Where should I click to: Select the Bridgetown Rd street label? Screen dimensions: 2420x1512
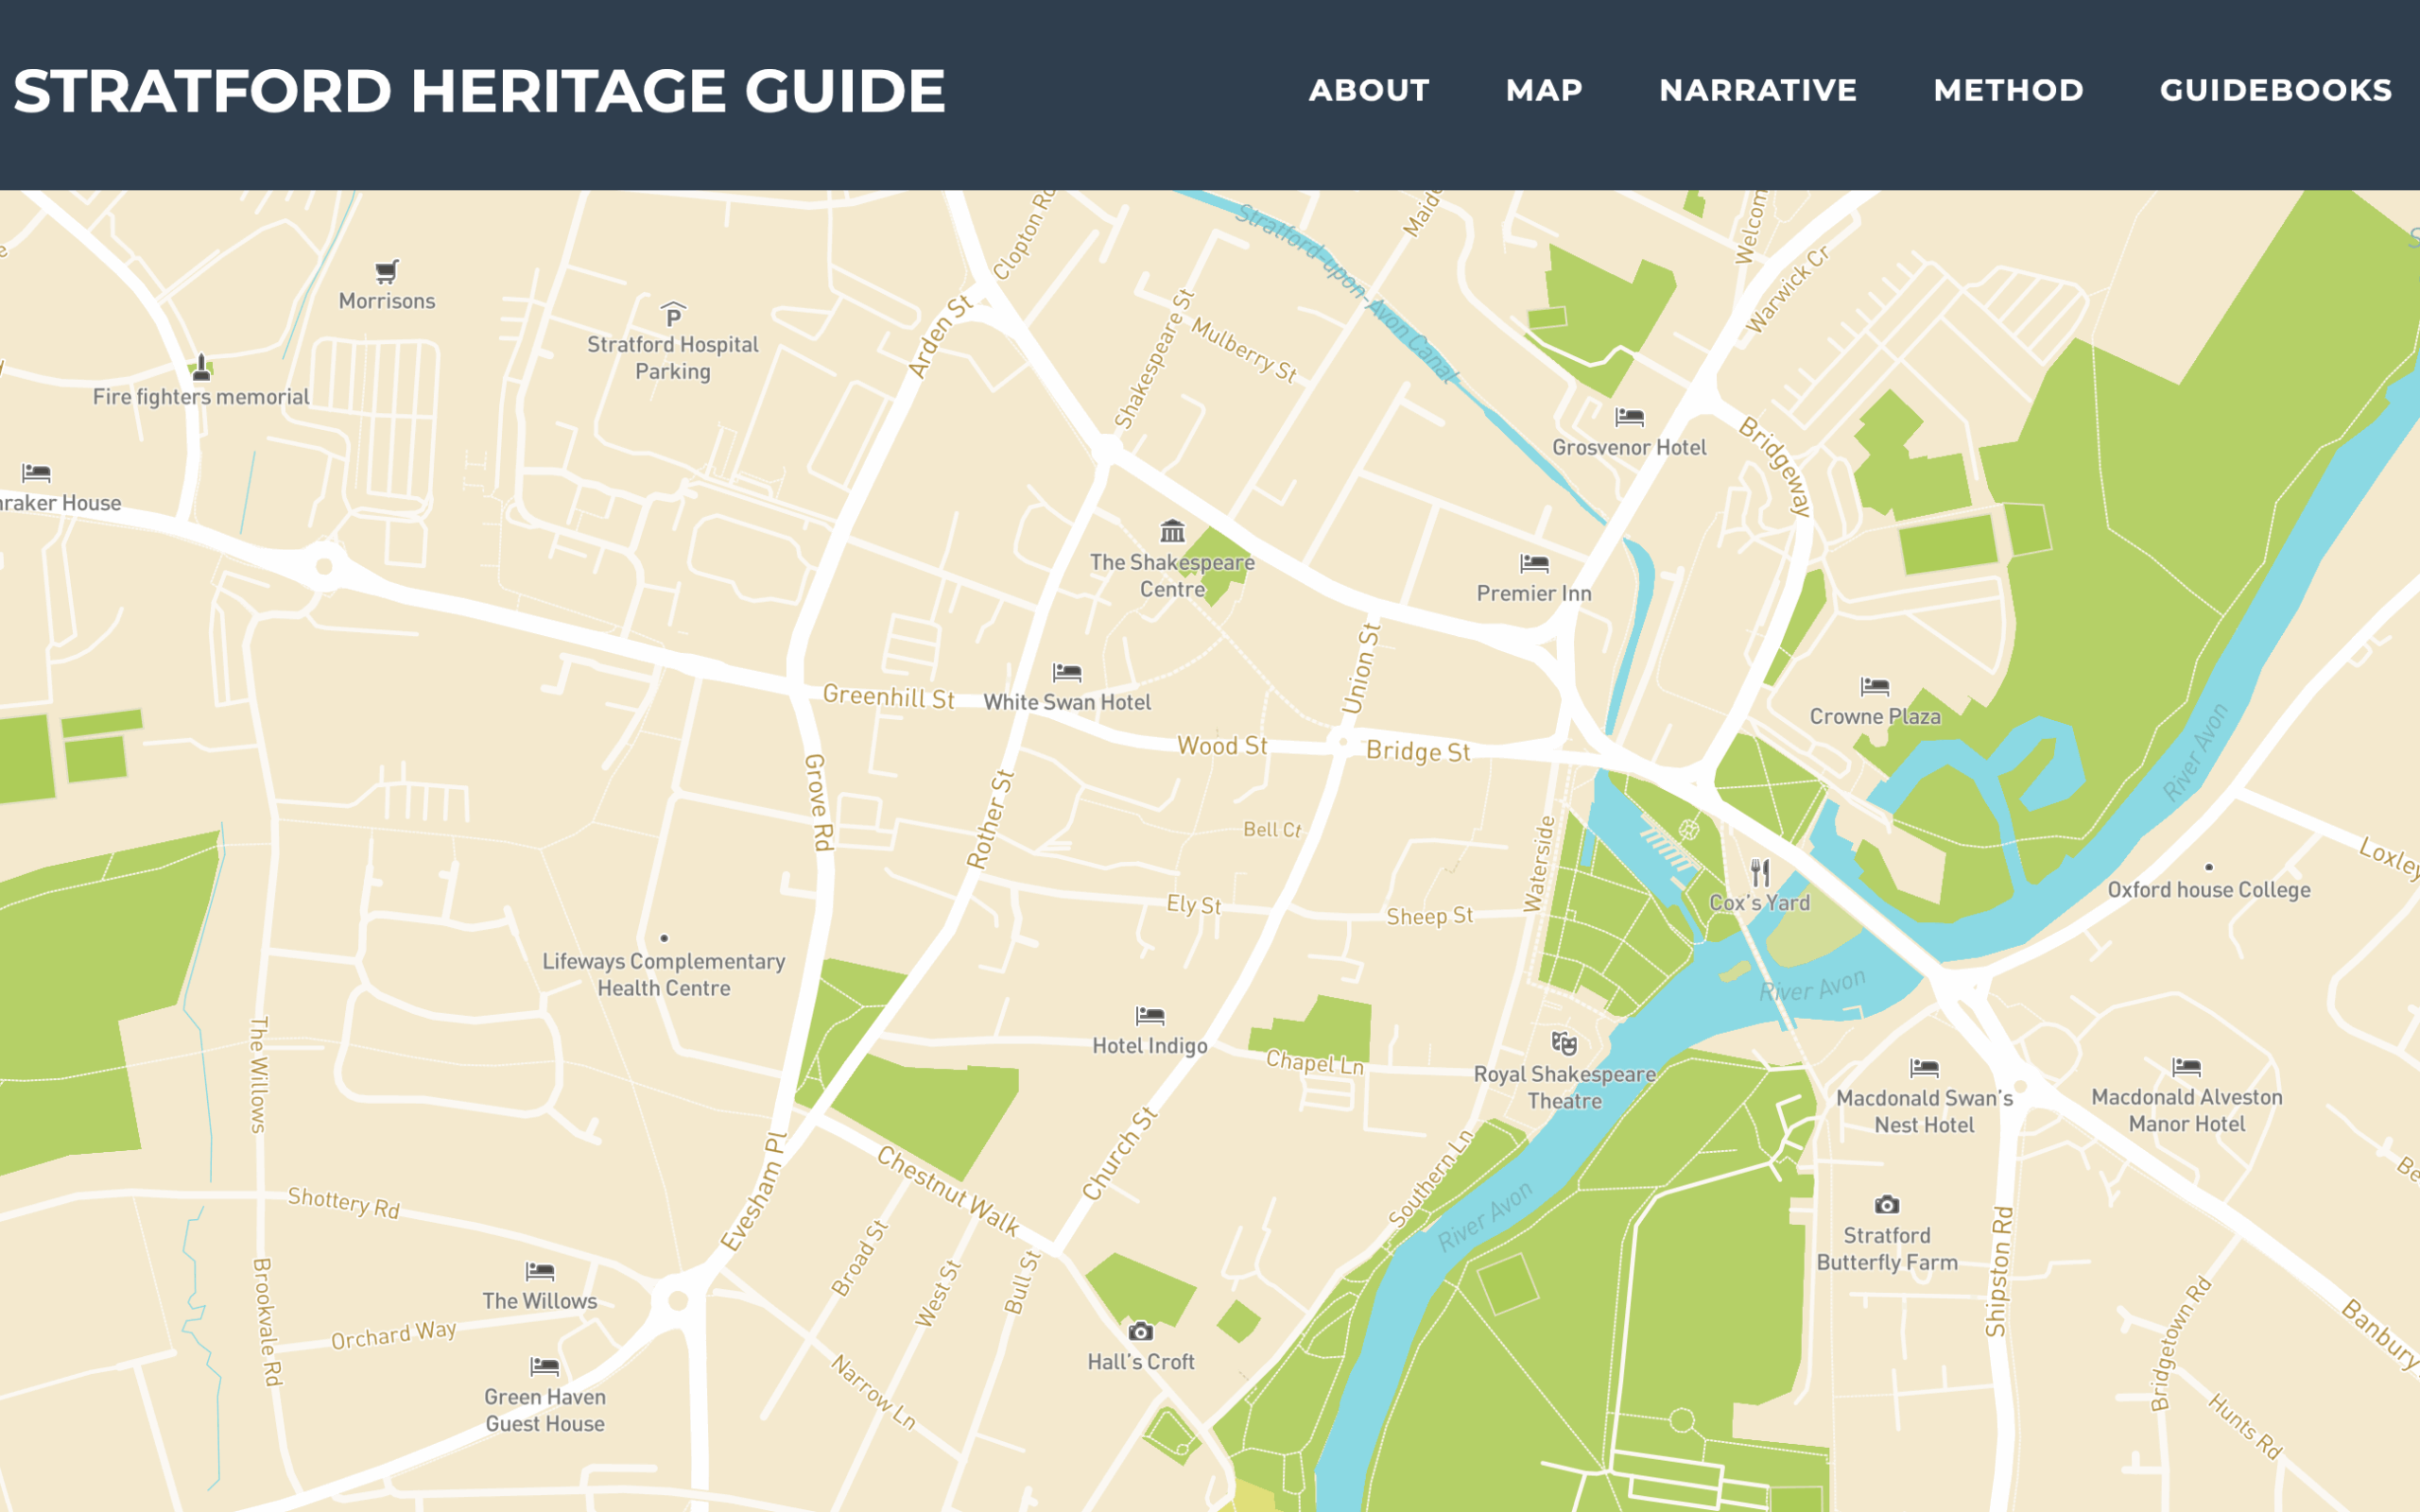click(2181, 1343)
